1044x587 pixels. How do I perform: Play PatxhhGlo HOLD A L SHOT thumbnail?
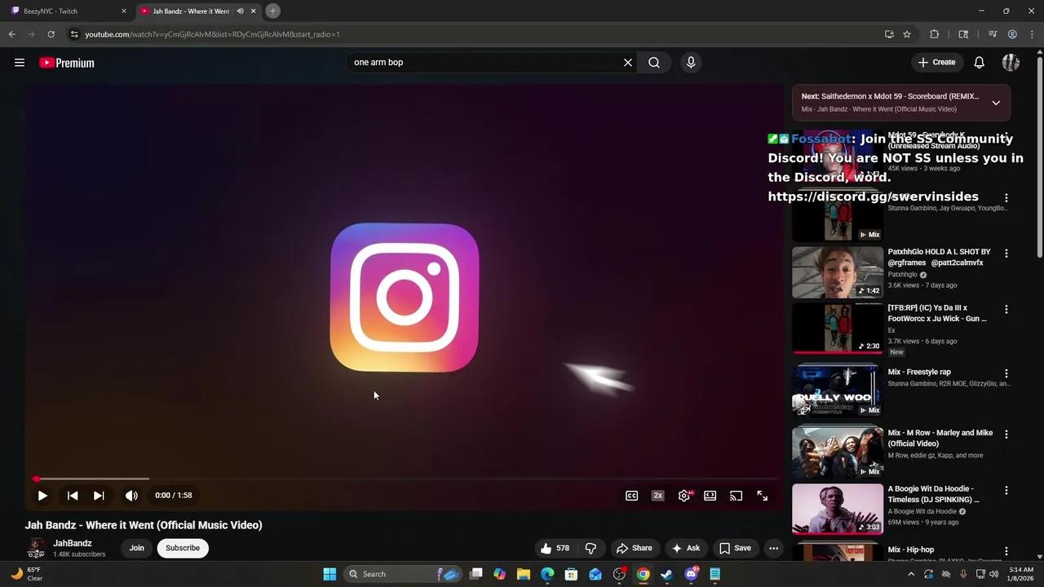(x=837, y=272)
